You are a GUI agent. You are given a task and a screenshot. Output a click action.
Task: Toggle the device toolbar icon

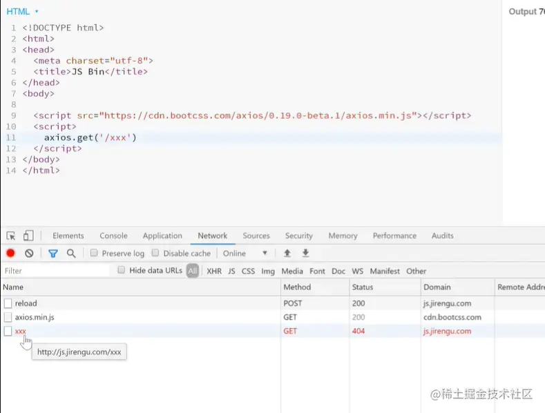28,236
